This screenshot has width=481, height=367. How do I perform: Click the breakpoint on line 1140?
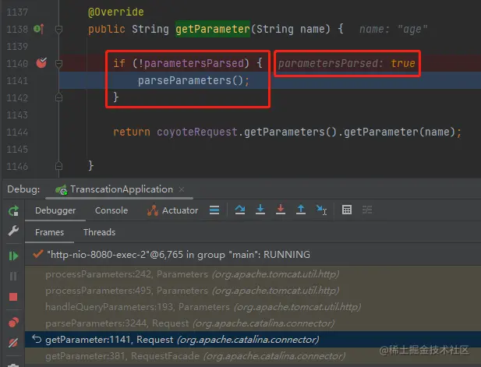(41, 63)
